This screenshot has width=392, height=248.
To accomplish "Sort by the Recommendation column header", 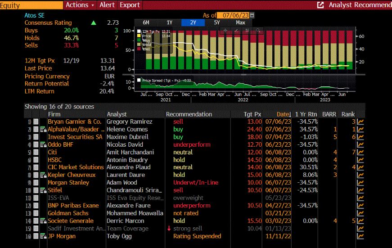I will [x=189, y=114].
